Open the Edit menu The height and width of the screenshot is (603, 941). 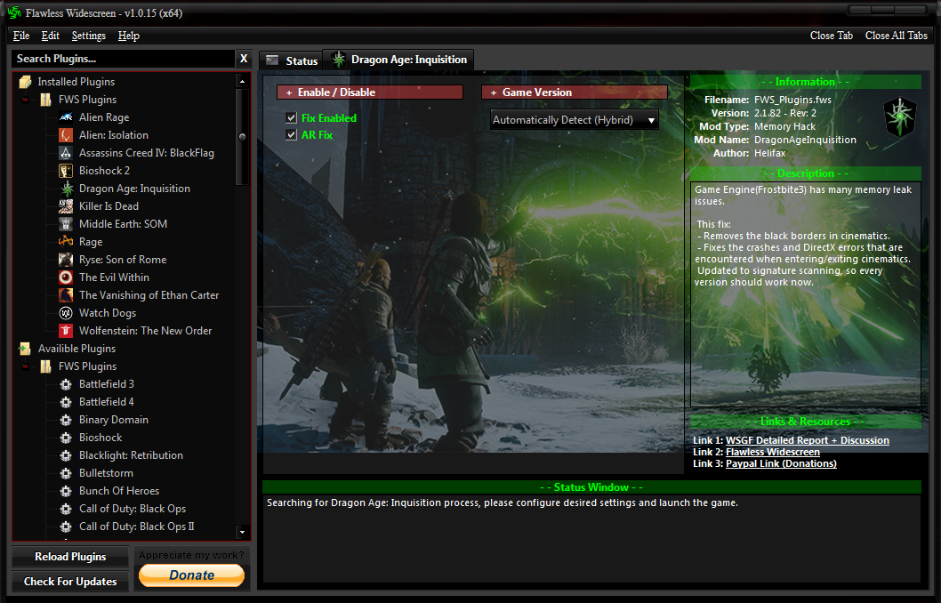(x=51, y=36)
